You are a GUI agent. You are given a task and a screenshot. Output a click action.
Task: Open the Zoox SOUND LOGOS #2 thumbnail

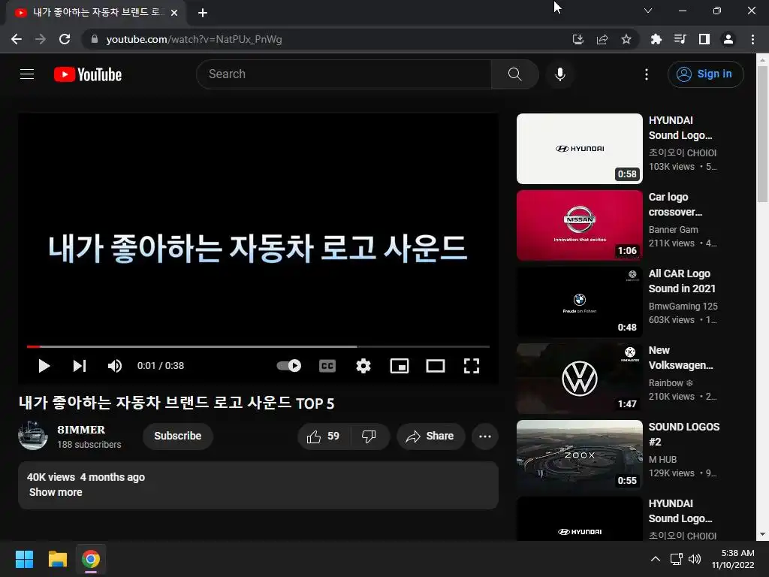(580, 455)
